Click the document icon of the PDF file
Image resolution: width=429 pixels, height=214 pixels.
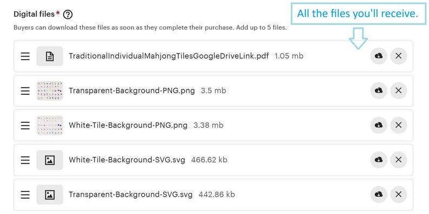pos(50,56)
